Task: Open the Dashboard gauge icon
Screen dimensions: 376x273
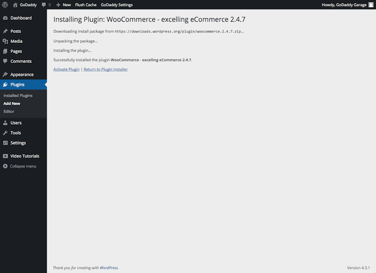Action: [5, 18]
